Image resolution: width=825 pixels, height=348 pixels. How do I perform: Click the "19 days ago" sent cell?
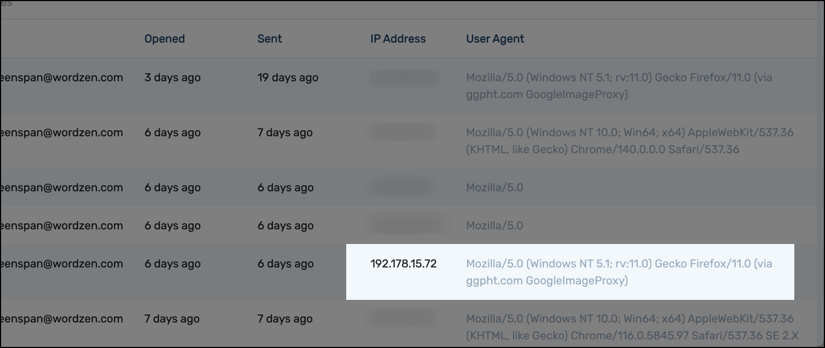point(288,78)
